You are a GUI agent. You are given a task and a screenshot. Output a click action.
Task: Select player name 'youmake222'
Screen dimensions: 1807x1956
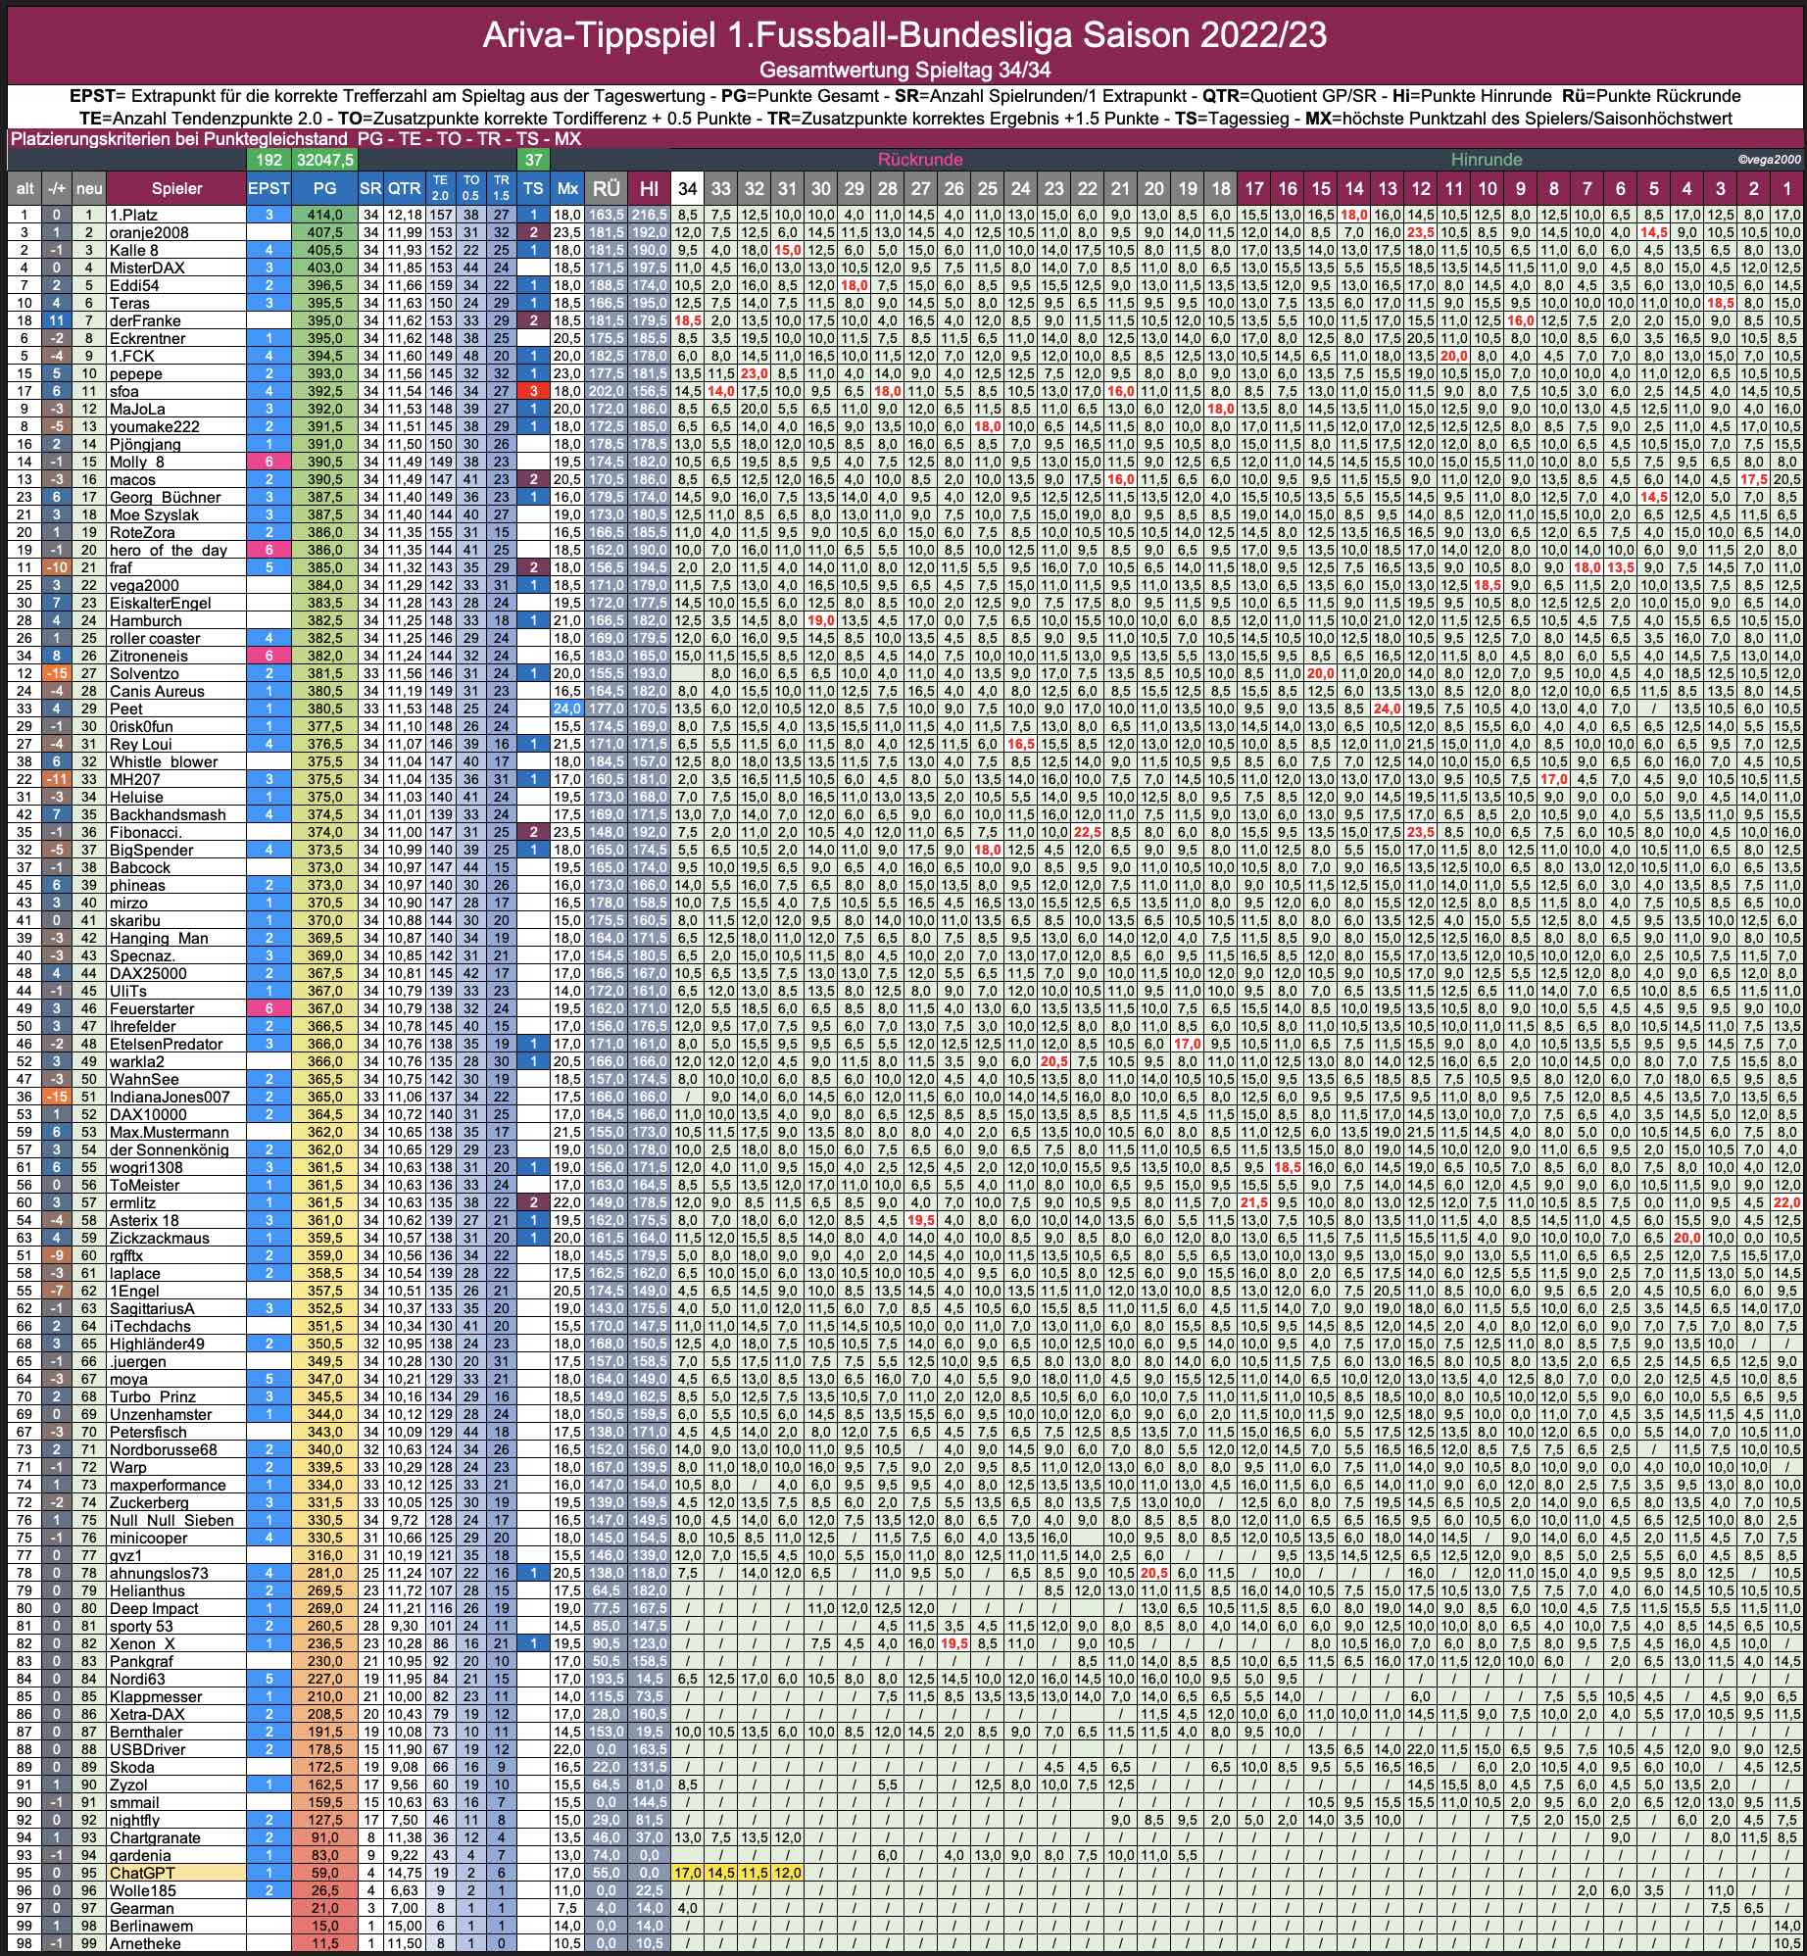point(154,426)
